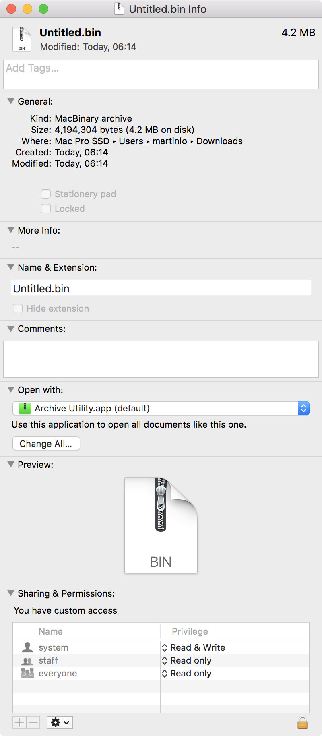
Task: Click the title bar document proxy icon
Action: 119,9
